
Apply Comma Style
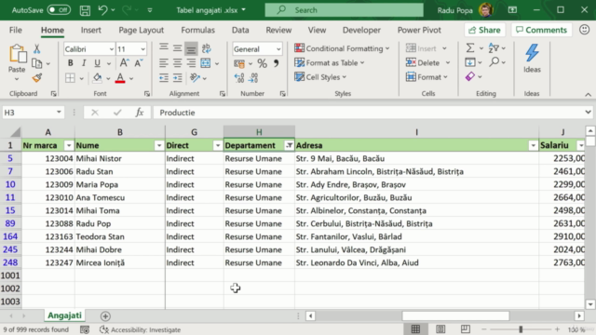pyautogui.click(x=277, y=63)
